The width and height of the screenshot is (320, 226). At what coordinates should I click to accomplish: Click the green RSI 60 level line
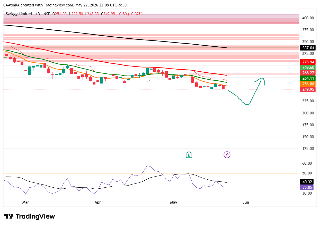click(151, 163)
